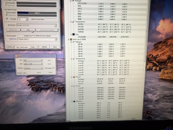Collapse the mainboard Temperatures node
Image resolution: width=173 pixels, height=130 pixels.
coord(71,22)
